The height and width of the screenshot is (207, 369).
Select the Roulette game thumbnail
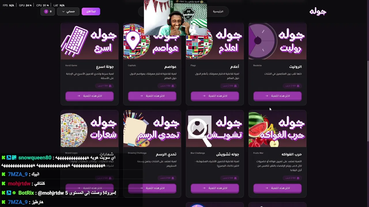pos(277,41)
